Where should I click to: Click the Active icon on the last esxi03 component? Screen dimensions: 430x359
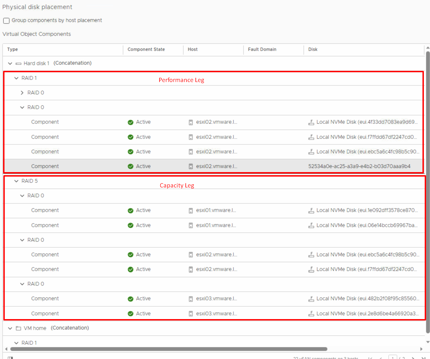click(x=131, y=314)
